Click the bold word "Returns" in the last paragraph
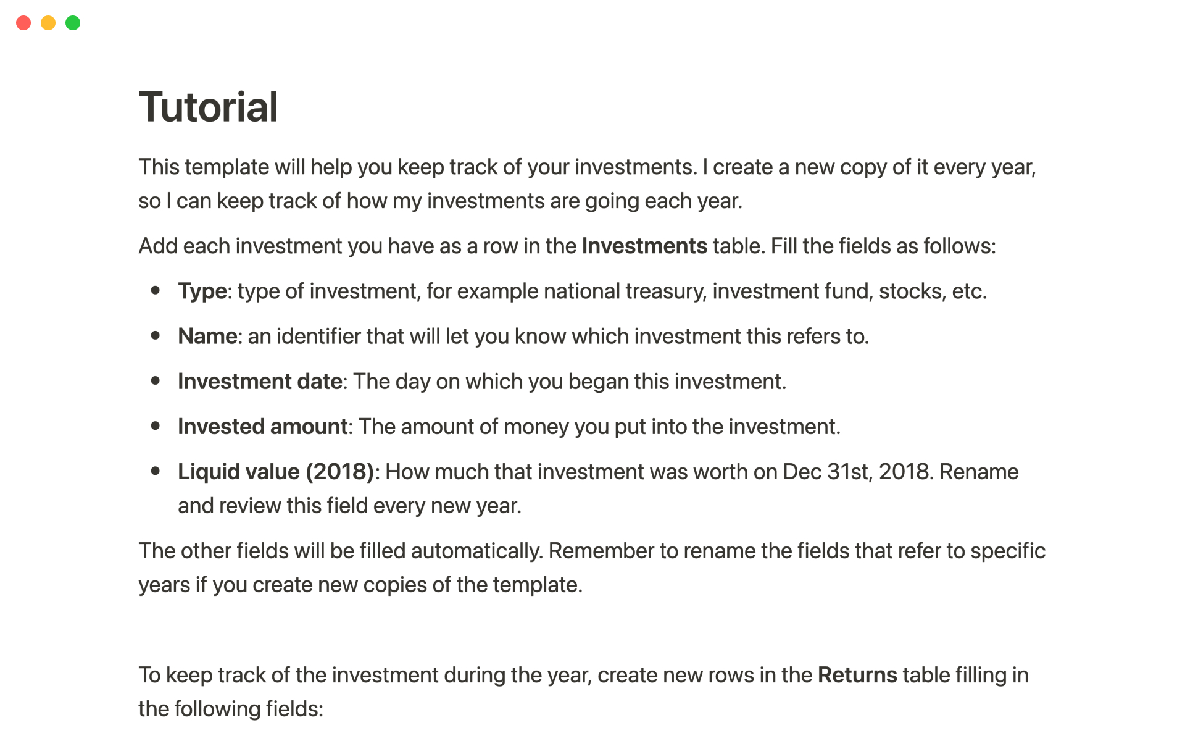The width and height of the screenshot is (1185, 741). (857, 676)
